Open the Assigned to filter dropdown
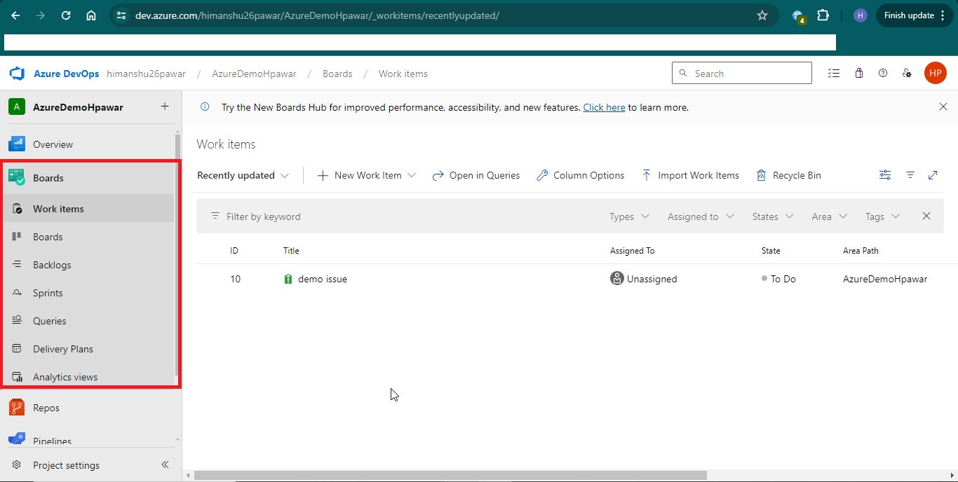The height and width of the screenshot is (482, 958). 701,216
